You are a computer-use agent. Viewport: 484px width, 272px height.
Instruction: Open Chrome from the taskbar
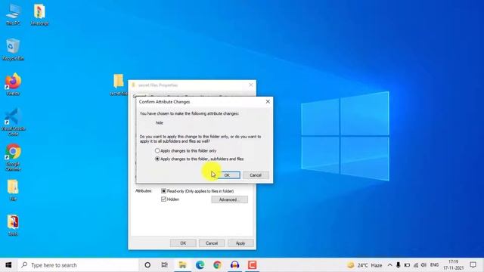[x=217, y=265]
